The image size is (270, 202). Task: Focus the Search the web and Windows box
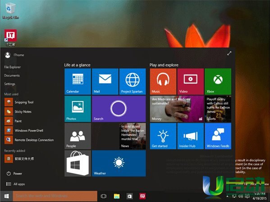point(55,196)
